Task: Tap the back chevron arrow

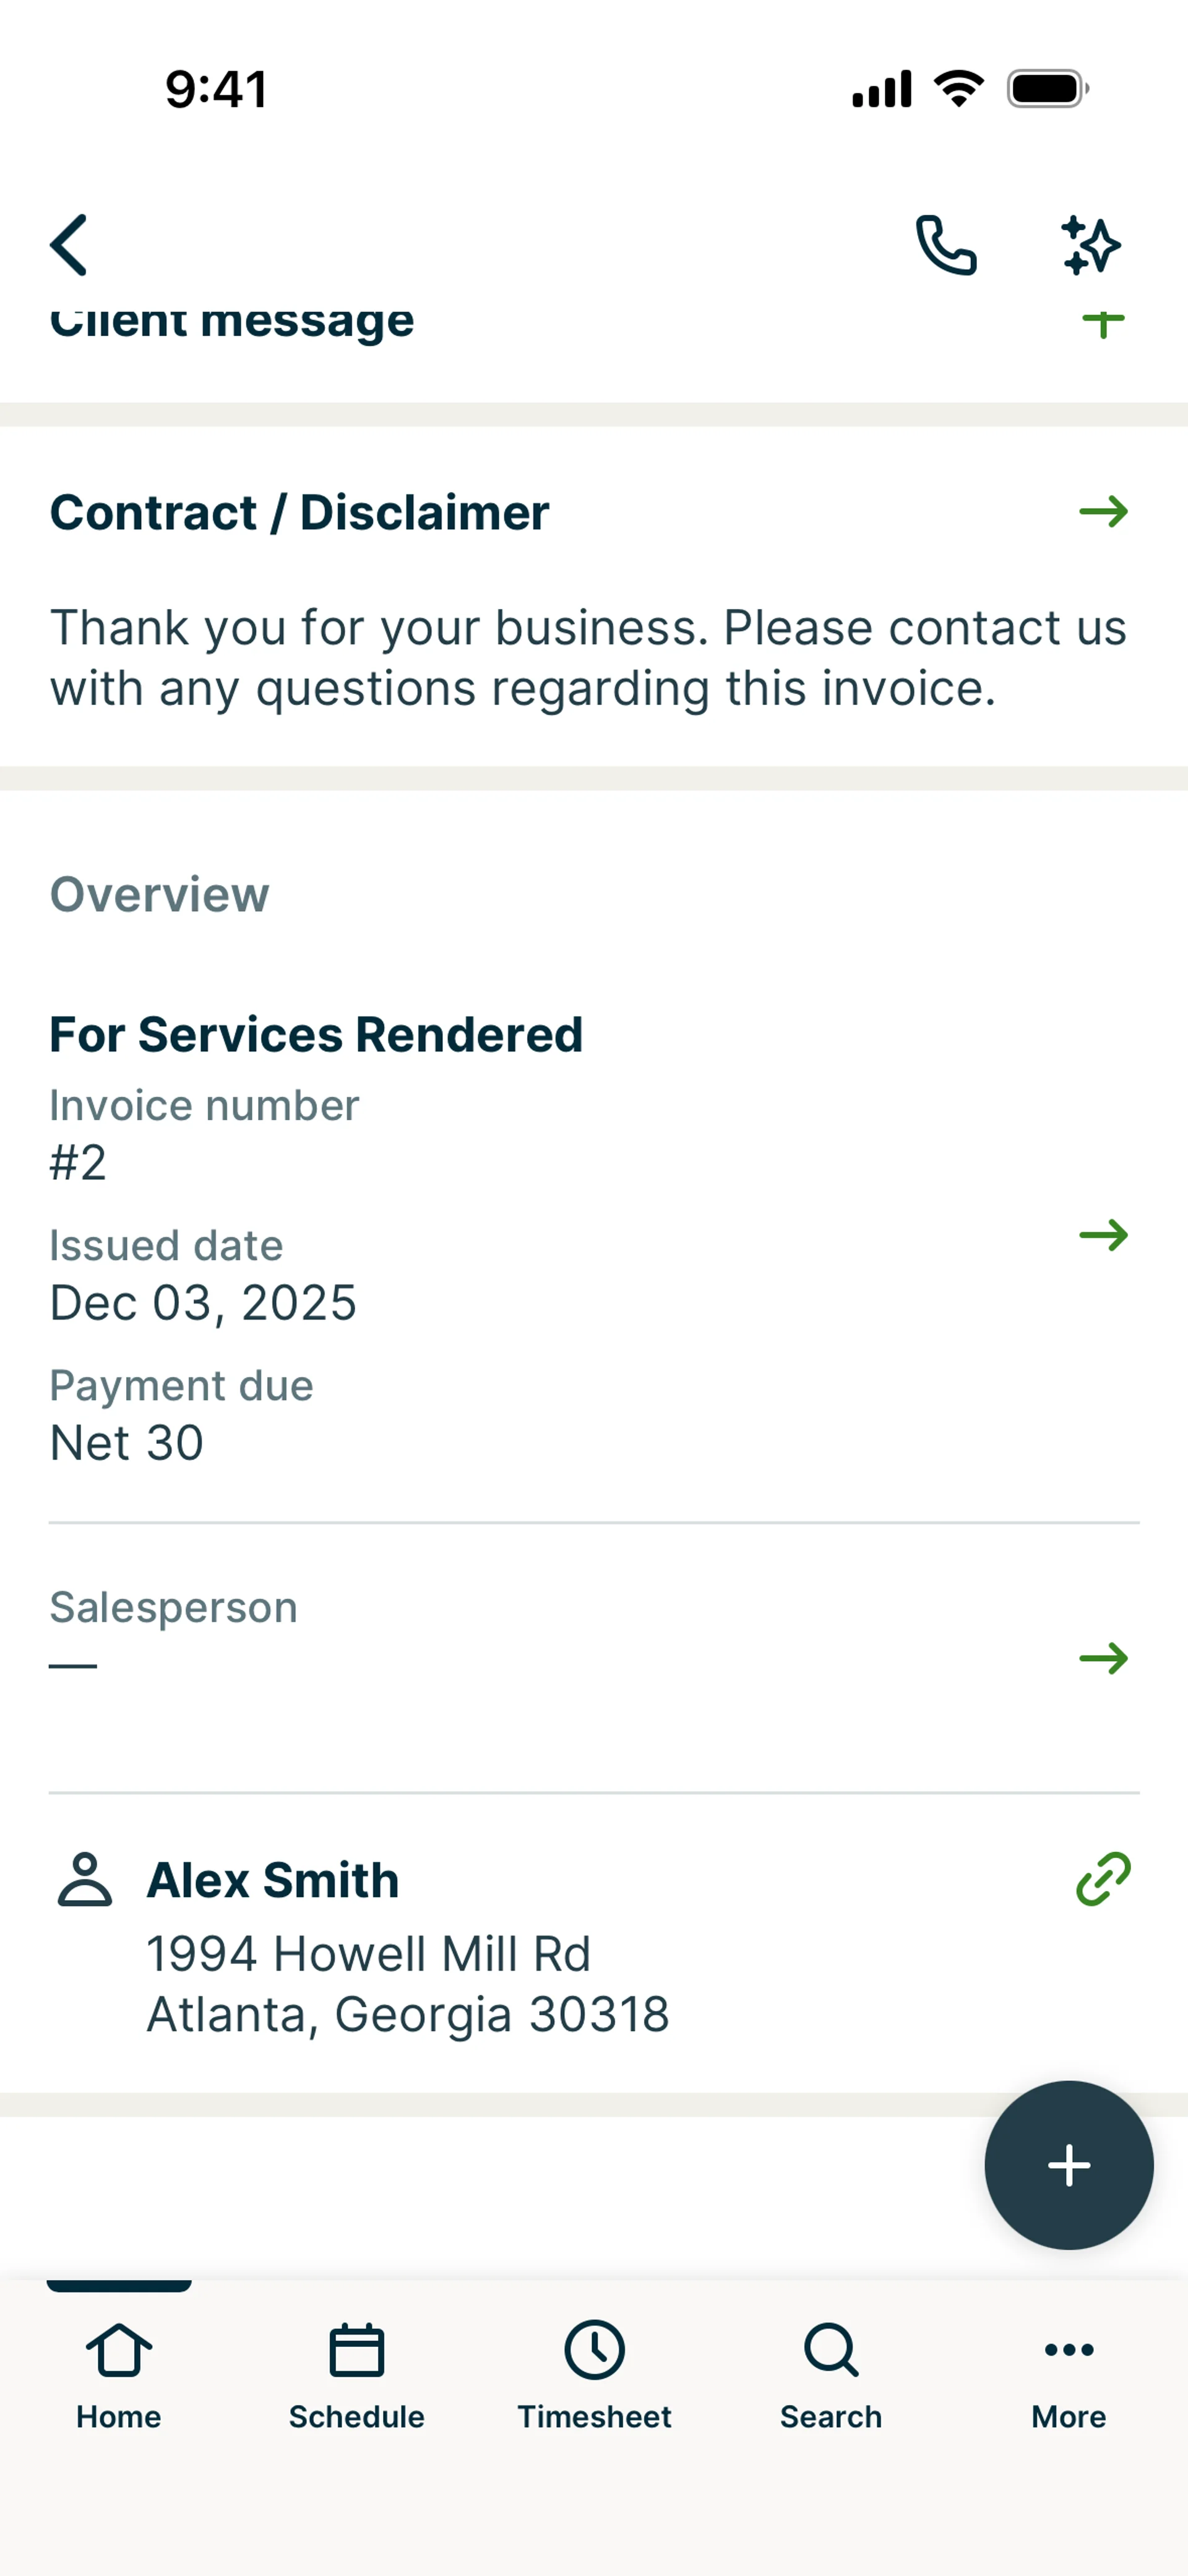Action: tap(69, 245)
